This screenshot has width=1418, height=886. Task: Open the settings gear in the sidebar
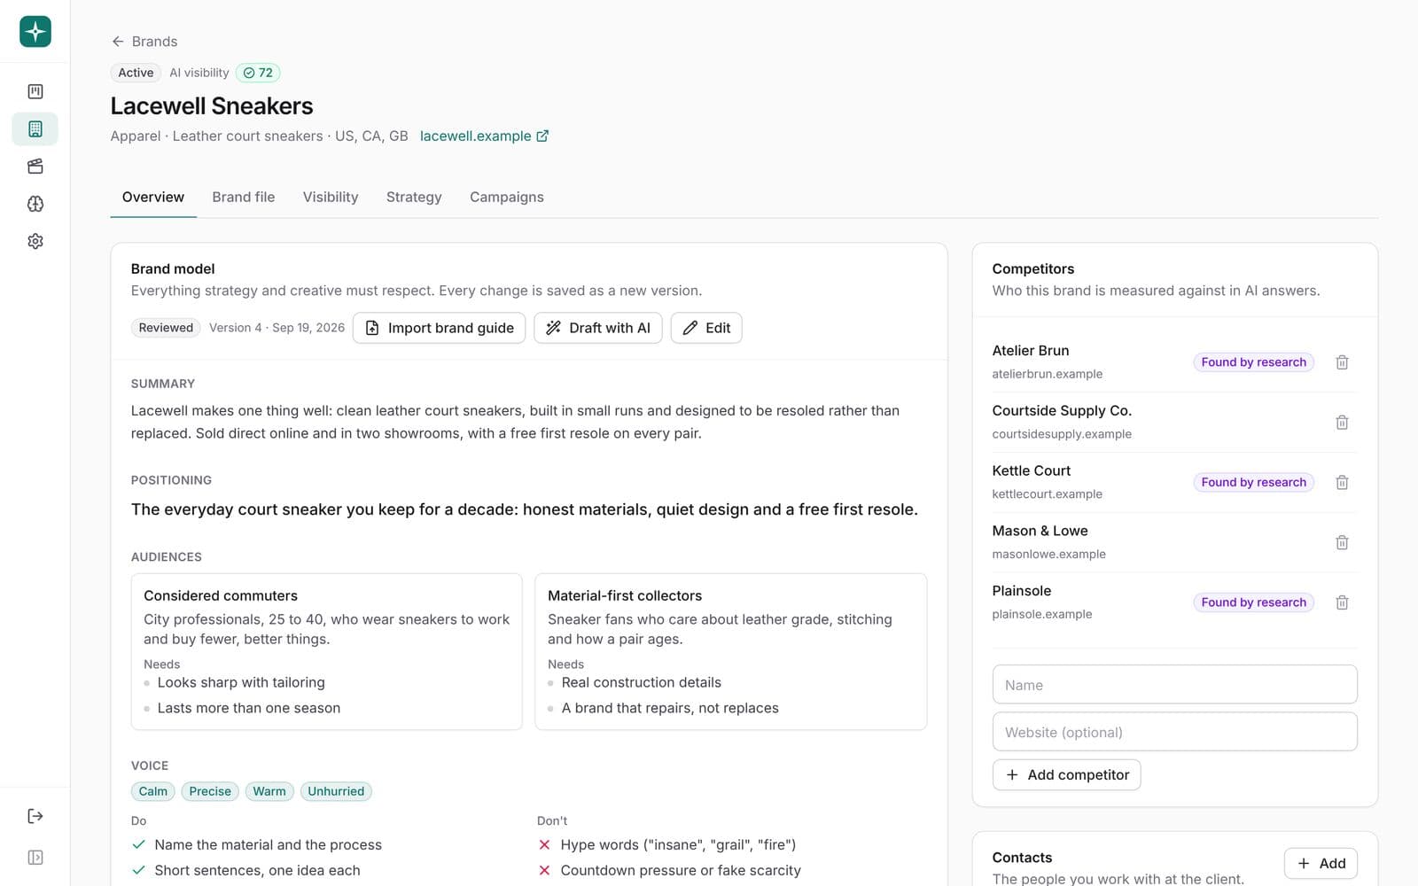click(x=35, y=241)
